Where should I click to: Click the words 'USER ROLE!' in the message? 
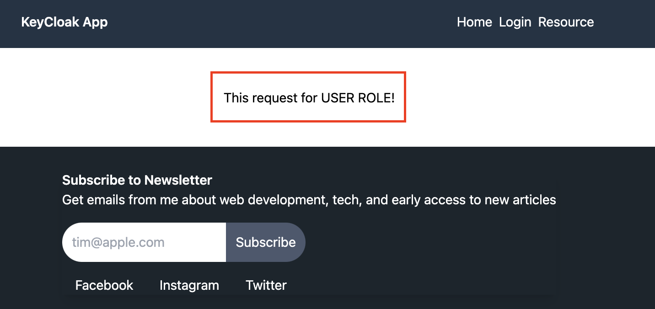[x=358, y=97]
